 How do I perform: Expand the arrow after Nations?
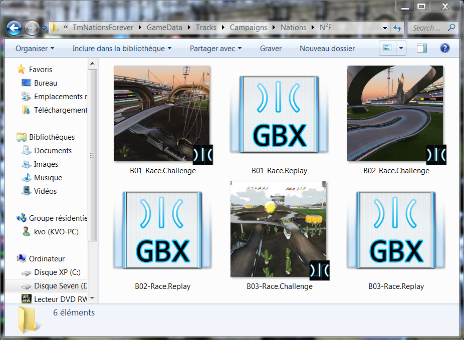313,28
